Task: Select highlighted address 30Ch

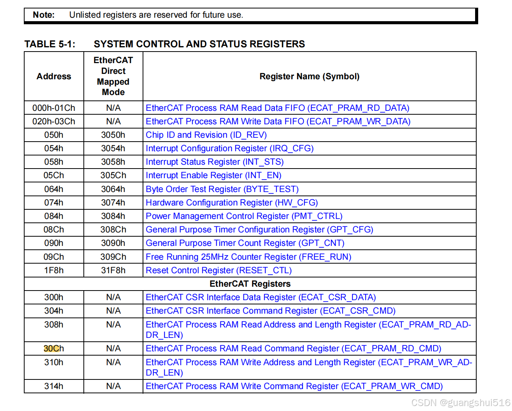Action: [x=54, y=348]
